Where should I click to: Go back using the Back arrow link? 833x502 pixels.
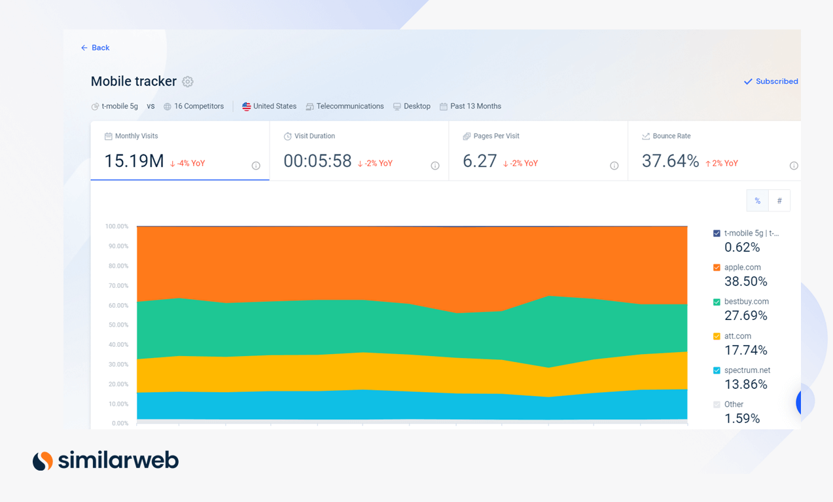pyautogui.click(x=95, y=48)
